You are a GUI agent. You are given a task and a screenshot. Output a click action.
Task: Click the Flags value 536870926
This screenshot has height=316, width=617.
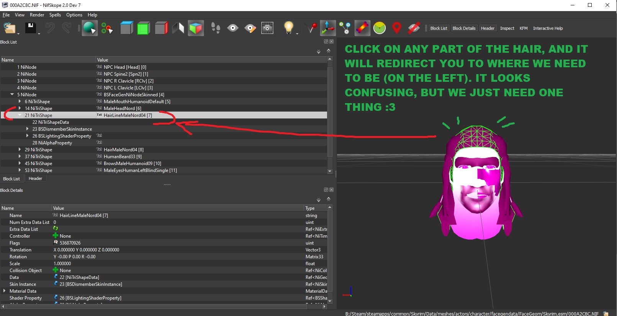pyautogui.click(x=70, y=243)
